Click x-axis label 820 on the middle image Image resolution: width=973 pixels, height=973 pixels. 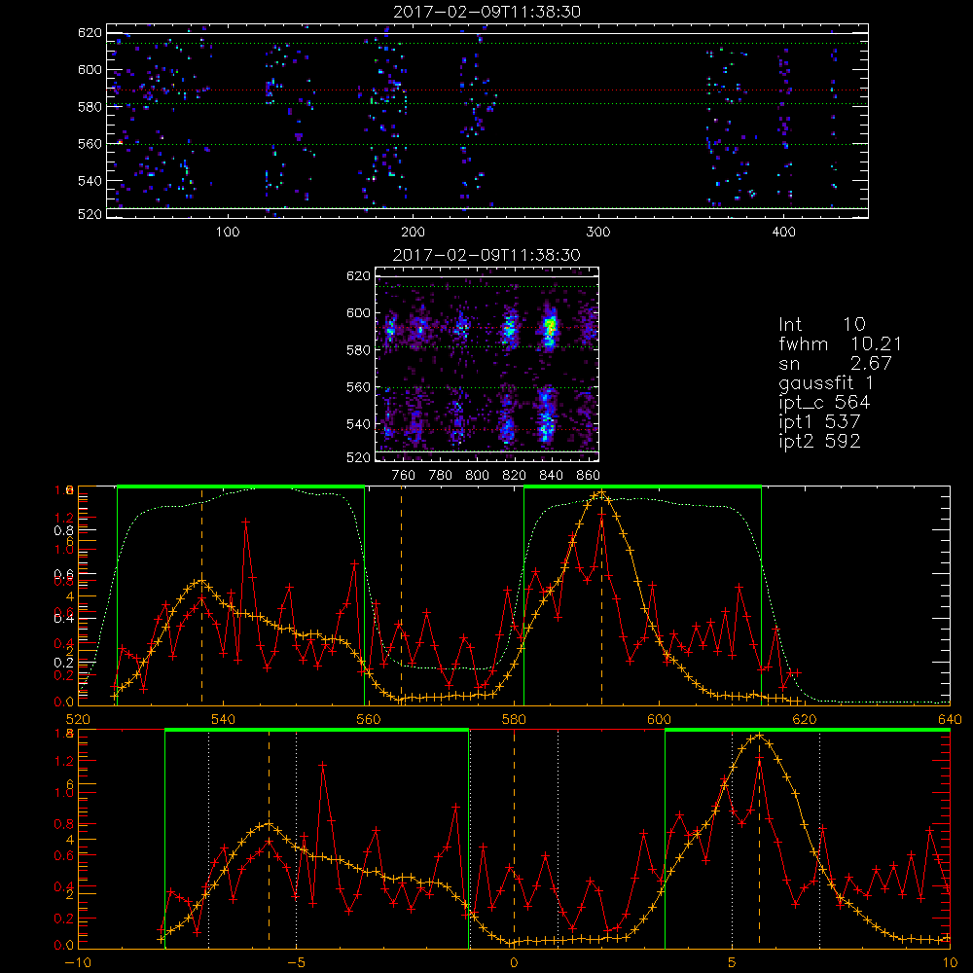pyautogui.click(x=514, y=476)
